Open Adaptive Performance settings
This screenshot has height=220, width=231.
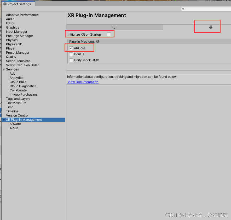click(x=22, y=15)
